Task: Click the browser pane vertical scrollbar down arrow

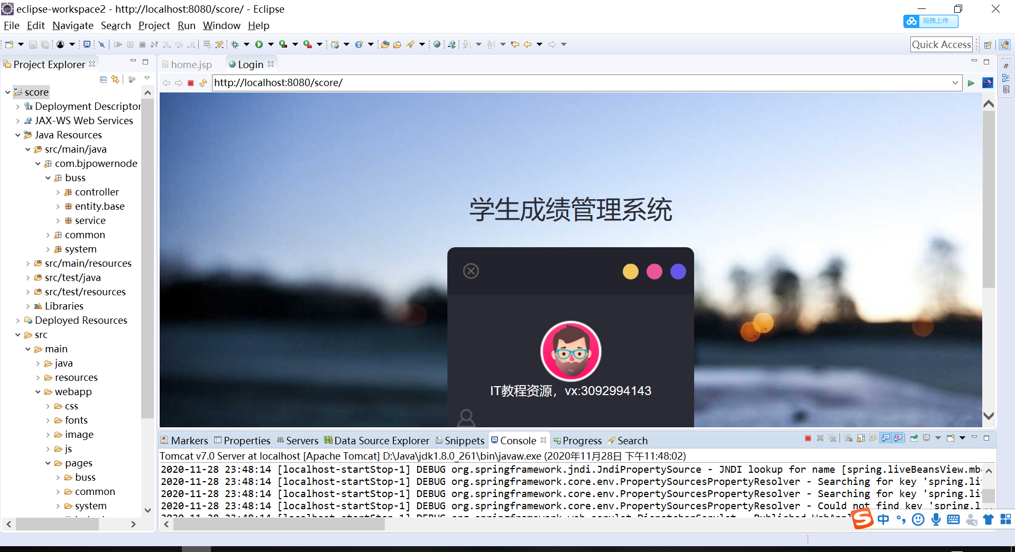Action: [989, 416]
